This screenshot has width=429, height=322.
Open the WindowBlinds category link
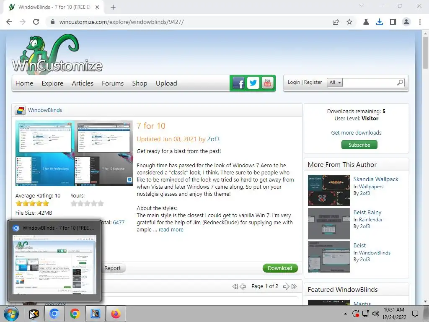[45, 110]
